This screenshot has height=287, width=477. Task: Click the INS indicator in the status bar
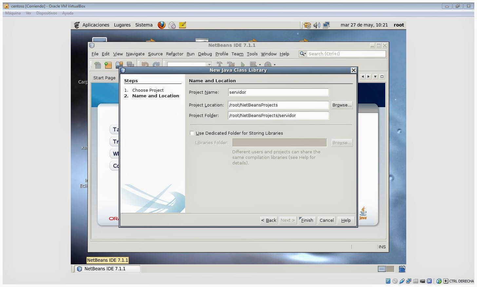[x=382, y=247]
